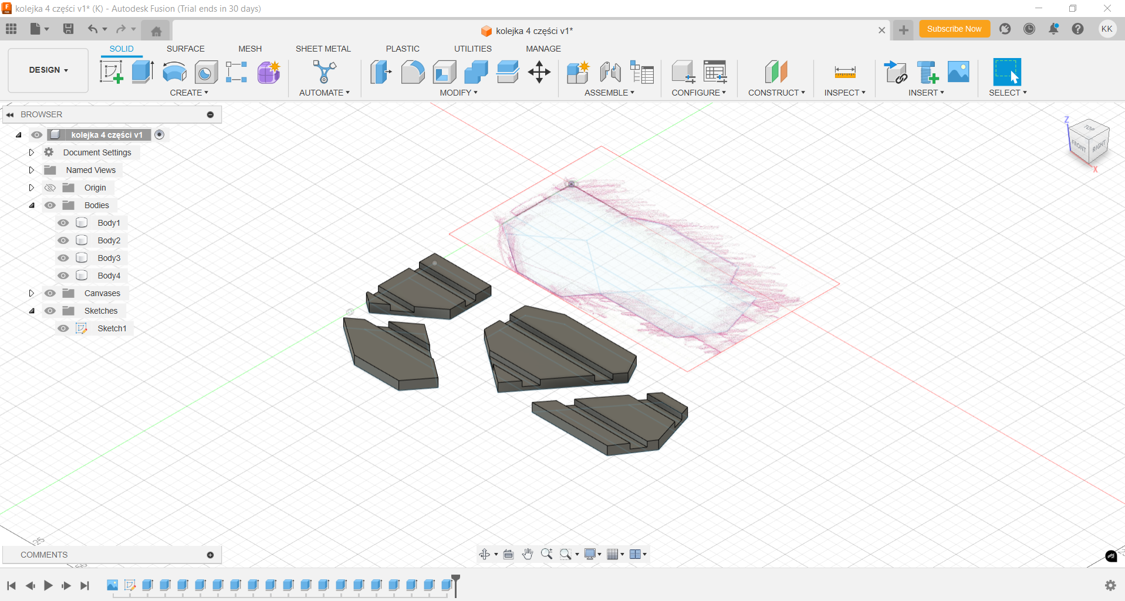Open the CREATE dropdown menu
The width and height of the screenshot is (1125, 601).
[x=189, y=93]
